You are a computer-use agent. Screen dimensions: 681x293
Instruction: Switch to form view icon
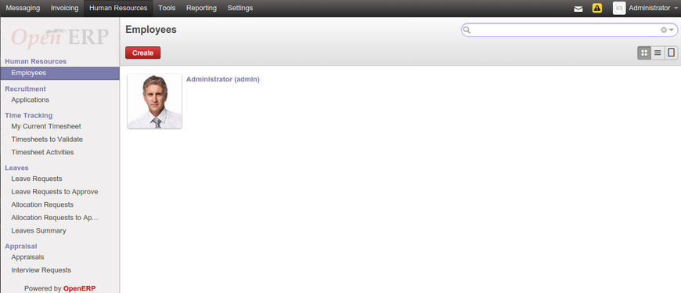[x=671, y=53]
